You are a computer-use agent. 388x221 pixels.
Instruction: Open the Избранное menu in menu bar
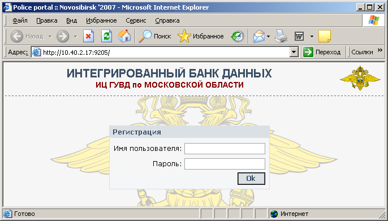[101, 20]
